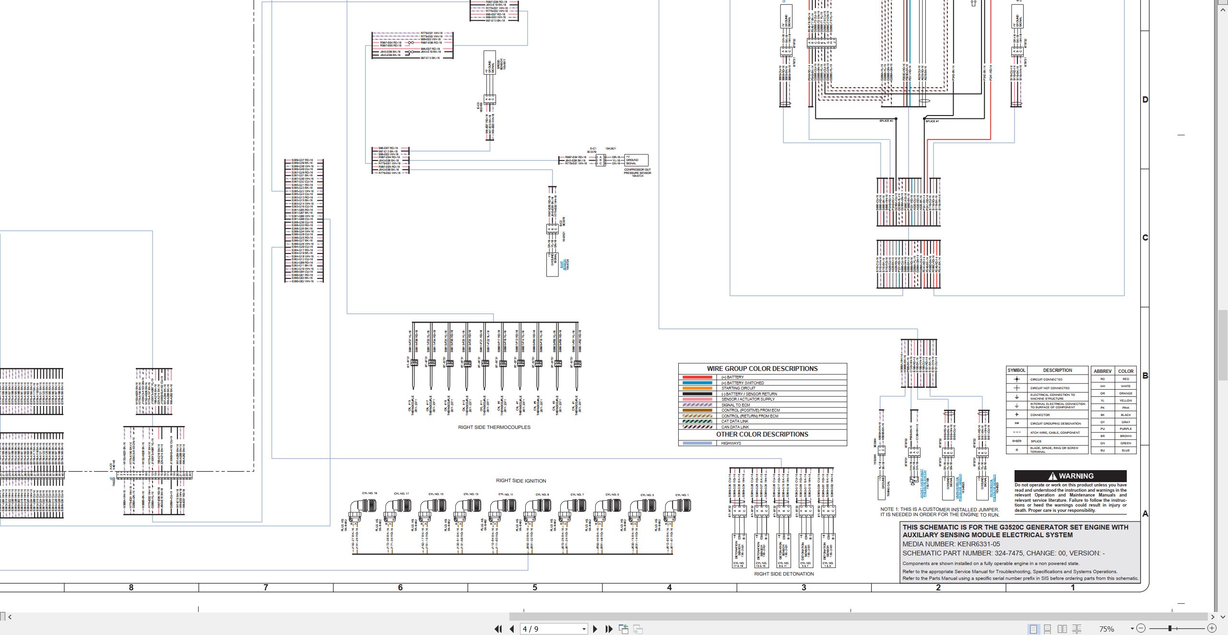The height and width of the screenshot is (635, 1228).
Task: Click the SCHEMATIC PART NUMBER: 324-7475 line
Action: point(1004,553)
